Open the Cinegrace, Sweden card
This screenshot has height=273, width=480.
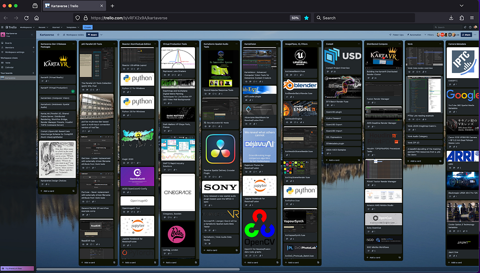178,197
